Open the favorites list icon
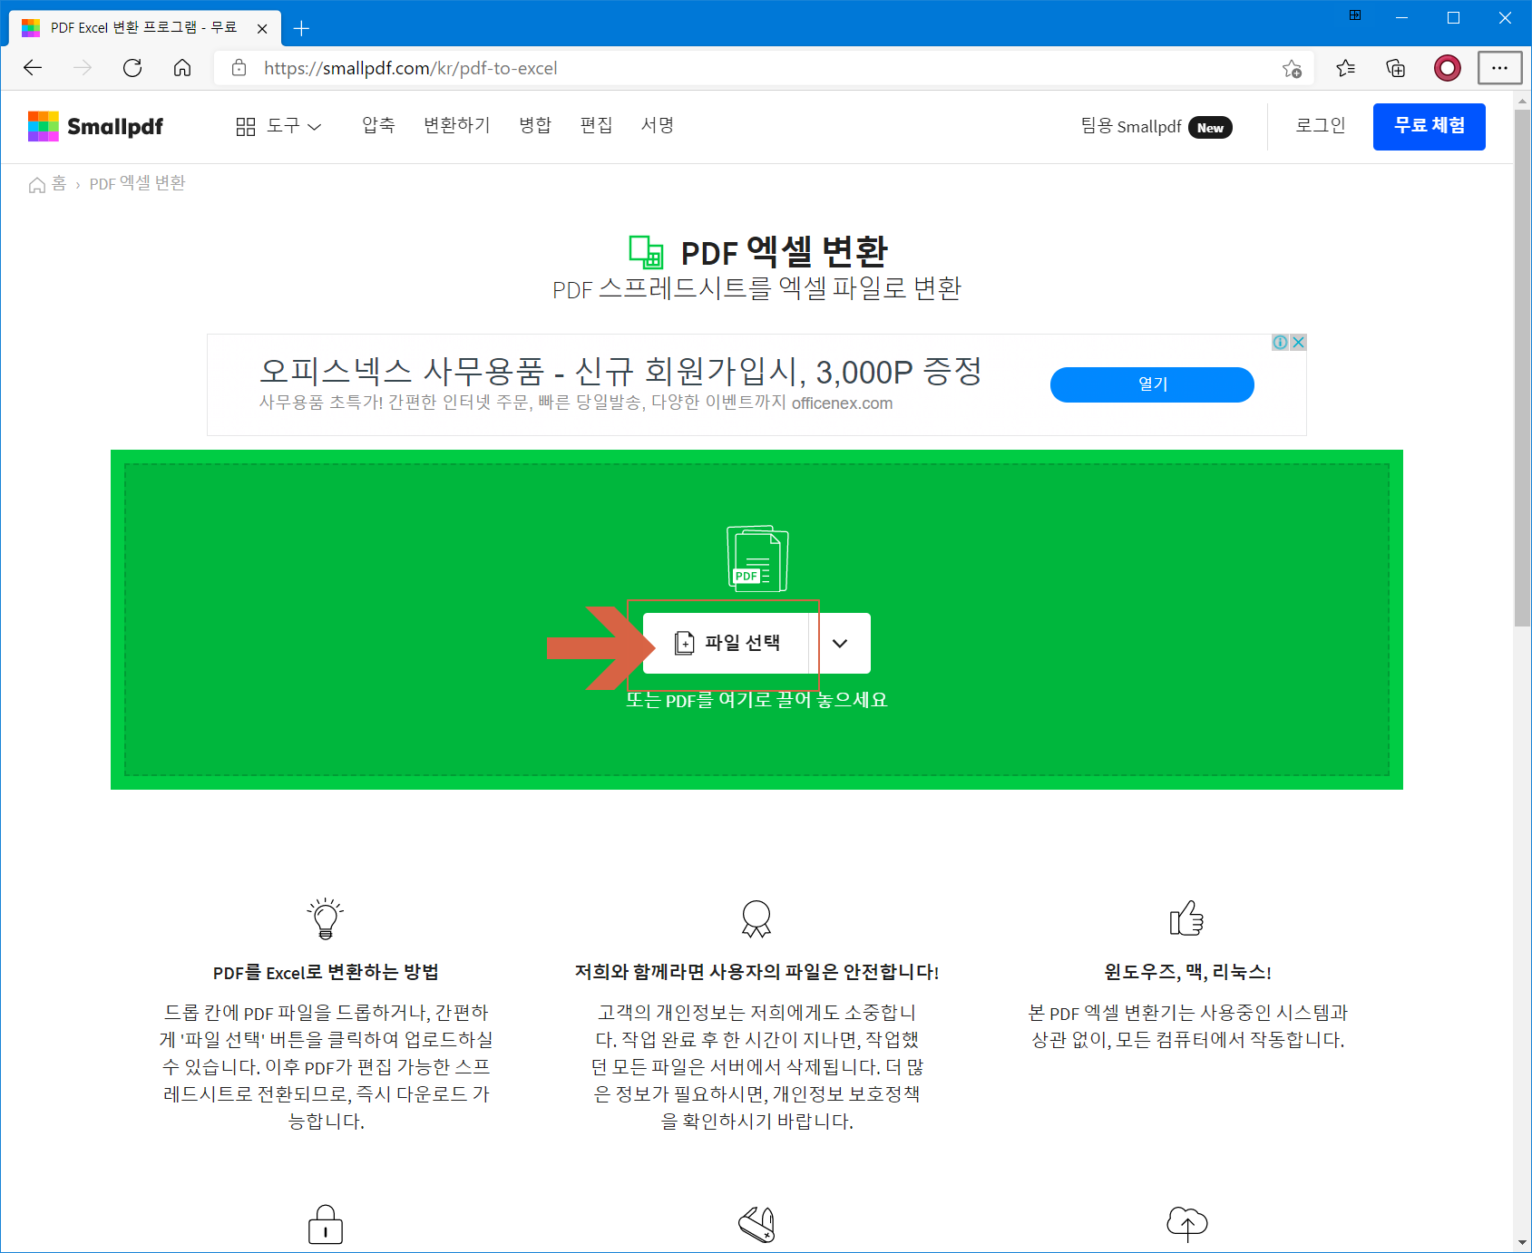1532x1253 pixels. point(1346,68)
